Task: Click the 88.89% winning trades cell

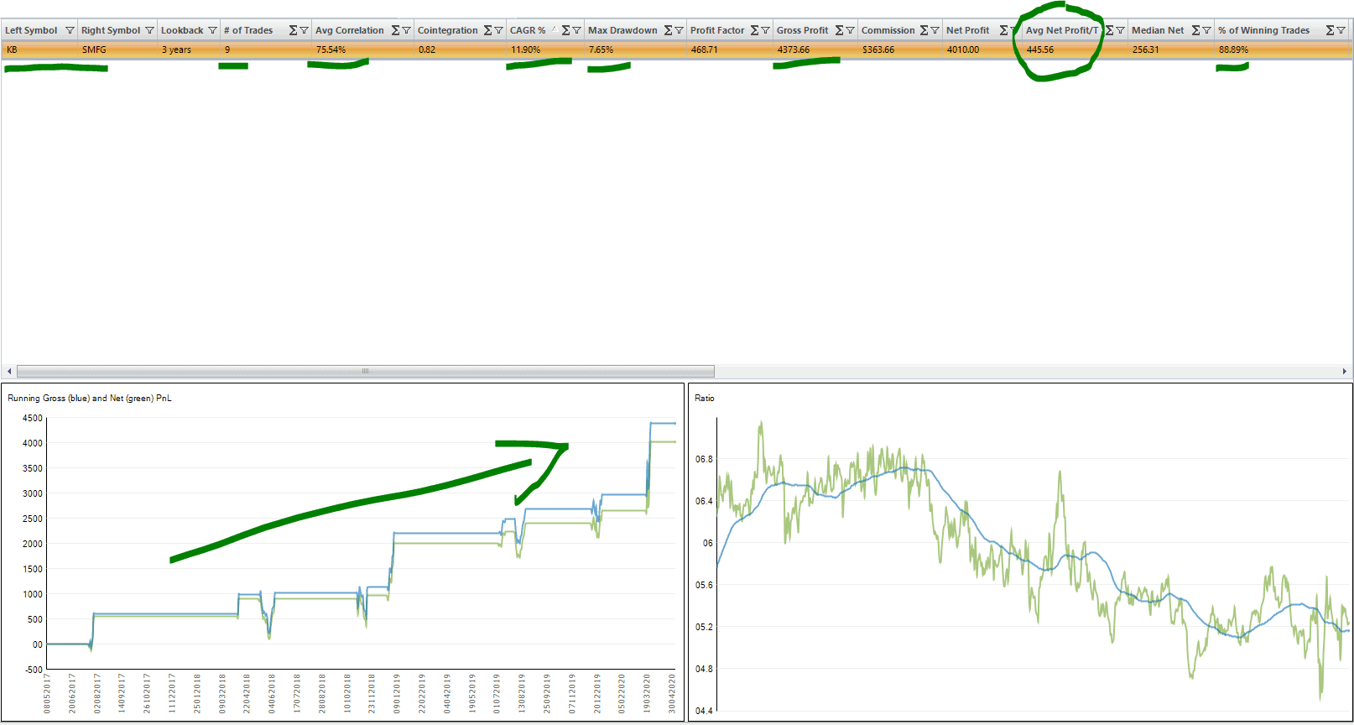Action: click(x=1281, y=50)
